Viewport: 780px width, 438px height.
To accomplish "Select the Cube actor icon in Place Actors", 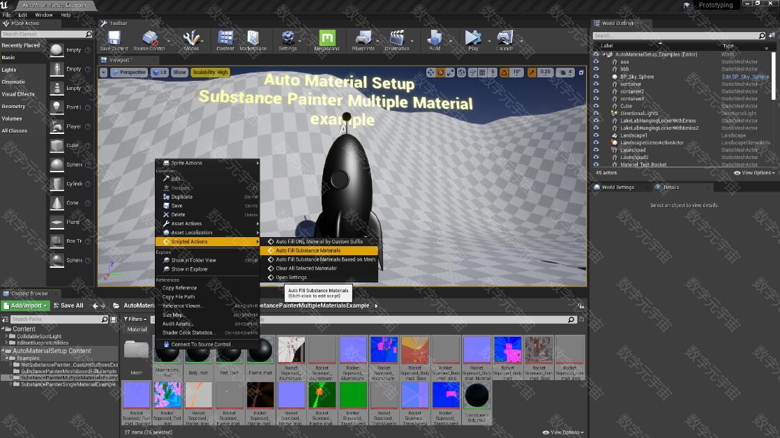I will [x=57, y=146].
